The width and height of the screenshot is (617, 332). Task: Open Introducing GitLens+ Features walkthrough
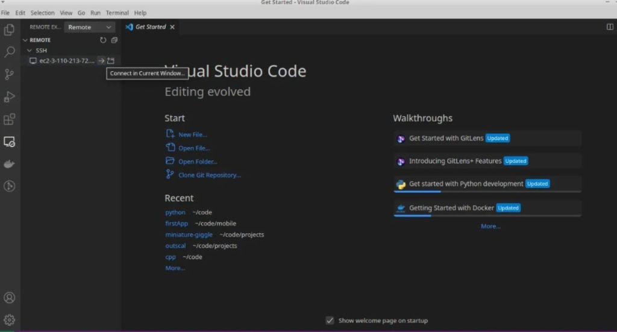click(487, 161)
